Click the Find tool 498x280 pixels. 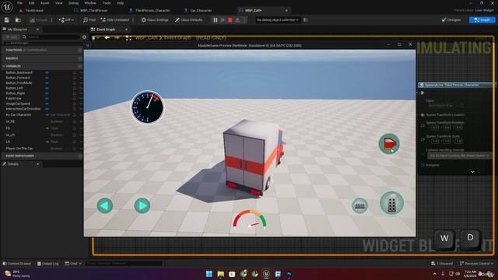89,20
